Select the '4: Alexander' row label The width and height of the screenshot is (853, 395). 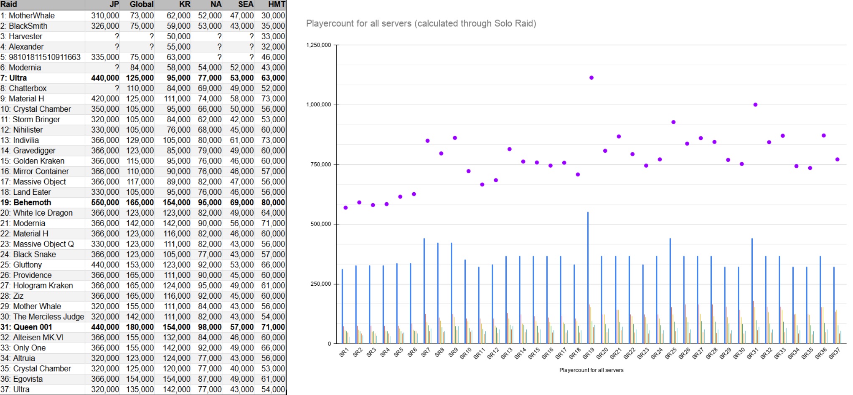[x=22, y=47]
